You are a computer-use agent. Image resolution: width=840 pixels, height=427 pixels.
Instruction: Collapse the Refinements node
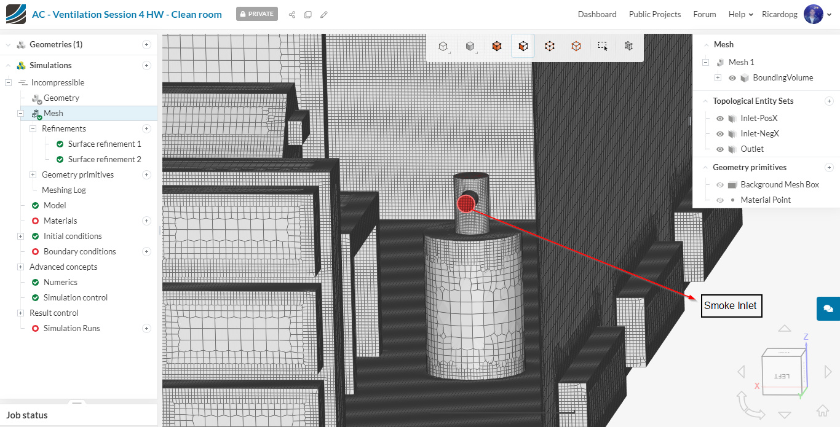[33, 128]
